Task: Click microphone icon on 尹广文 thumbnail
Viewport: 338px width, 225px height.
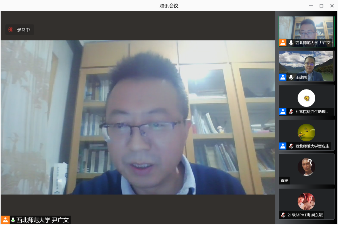Action: coord(291,43)
